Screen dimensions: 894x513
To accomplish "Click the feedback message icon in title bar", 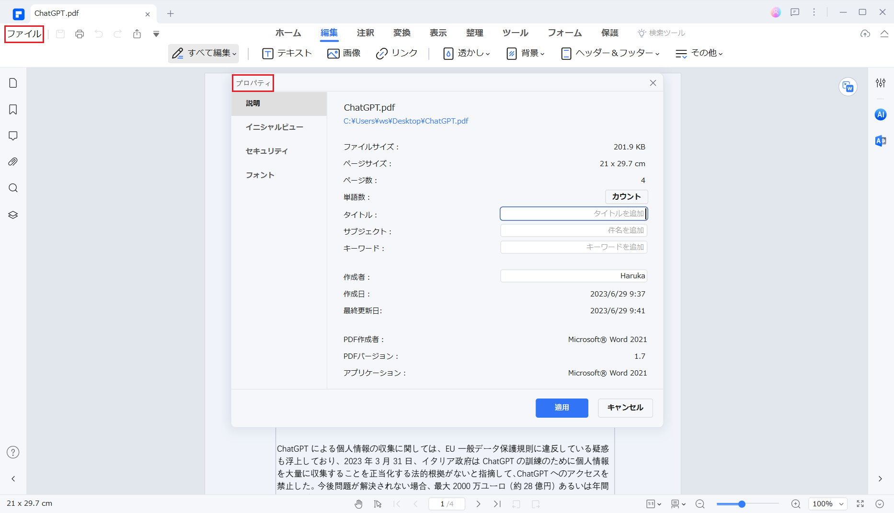I will click(x=795, y=12).
